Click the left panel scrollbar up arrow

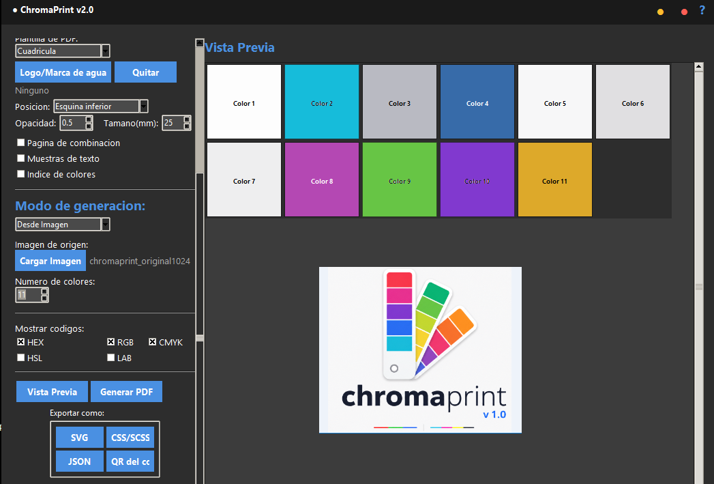[199, 43]
